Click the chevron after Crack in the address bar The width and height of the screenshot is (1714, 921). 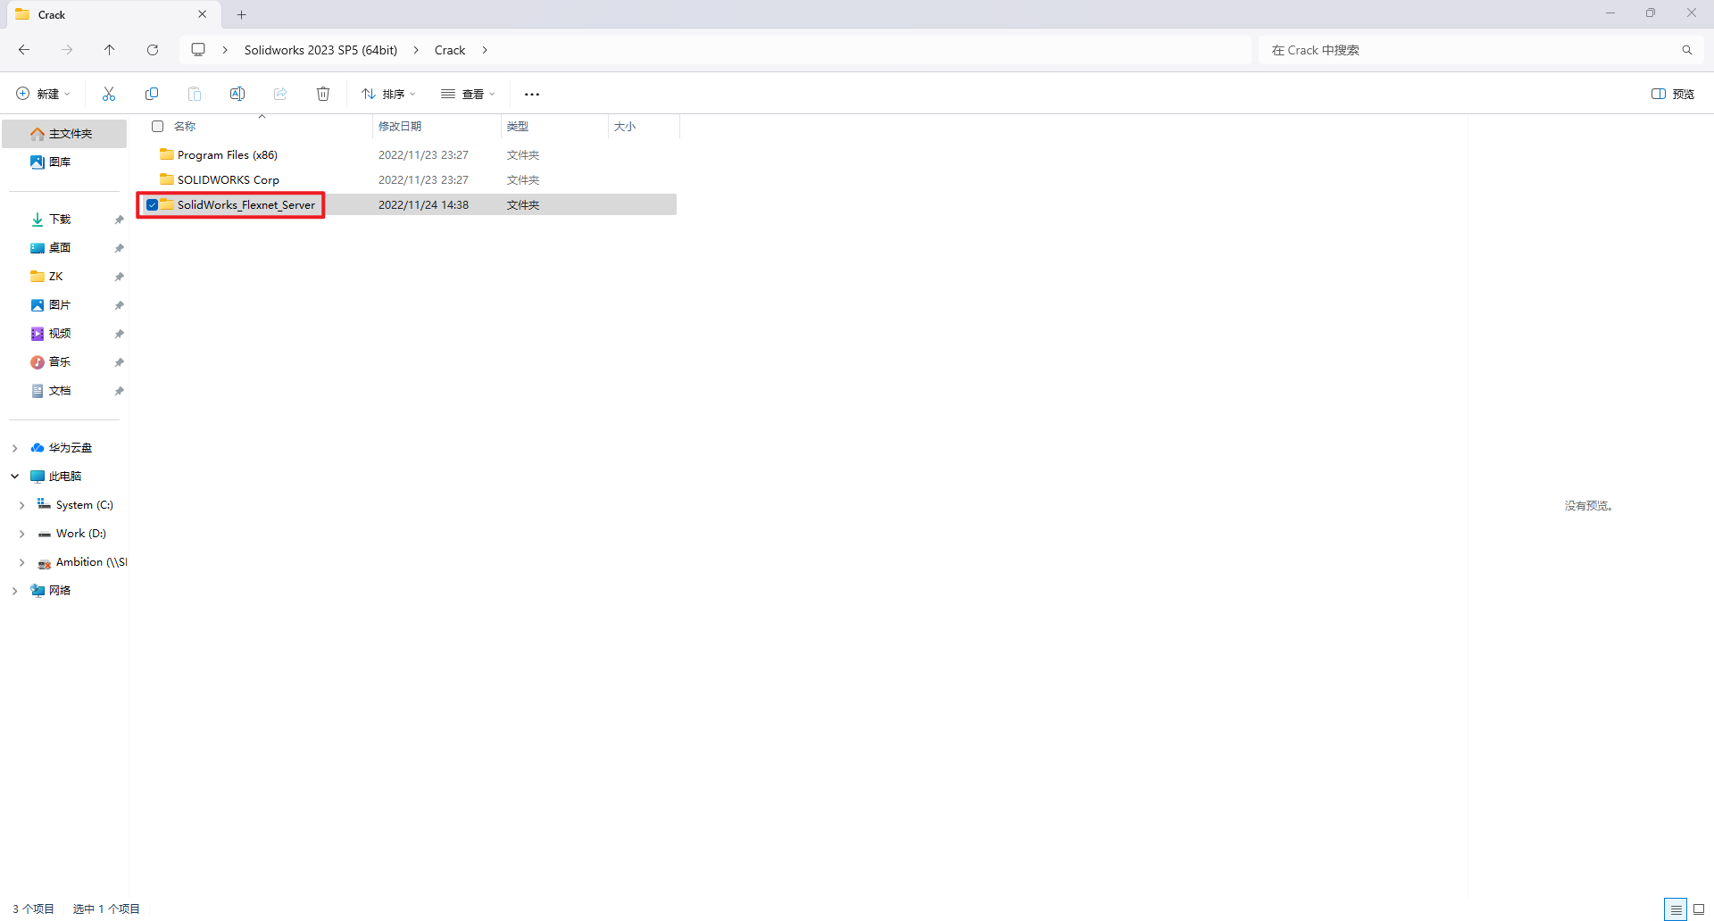click(485, 50)
